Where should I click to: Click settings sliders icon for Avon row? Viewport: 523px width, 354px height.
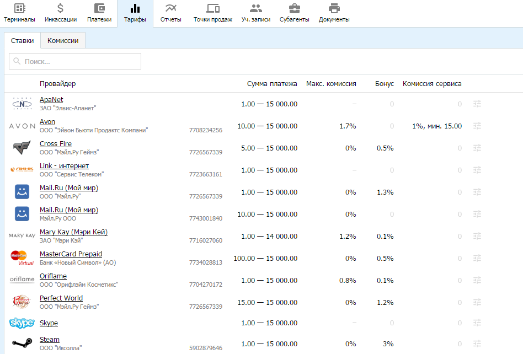[x=477, y=126]
